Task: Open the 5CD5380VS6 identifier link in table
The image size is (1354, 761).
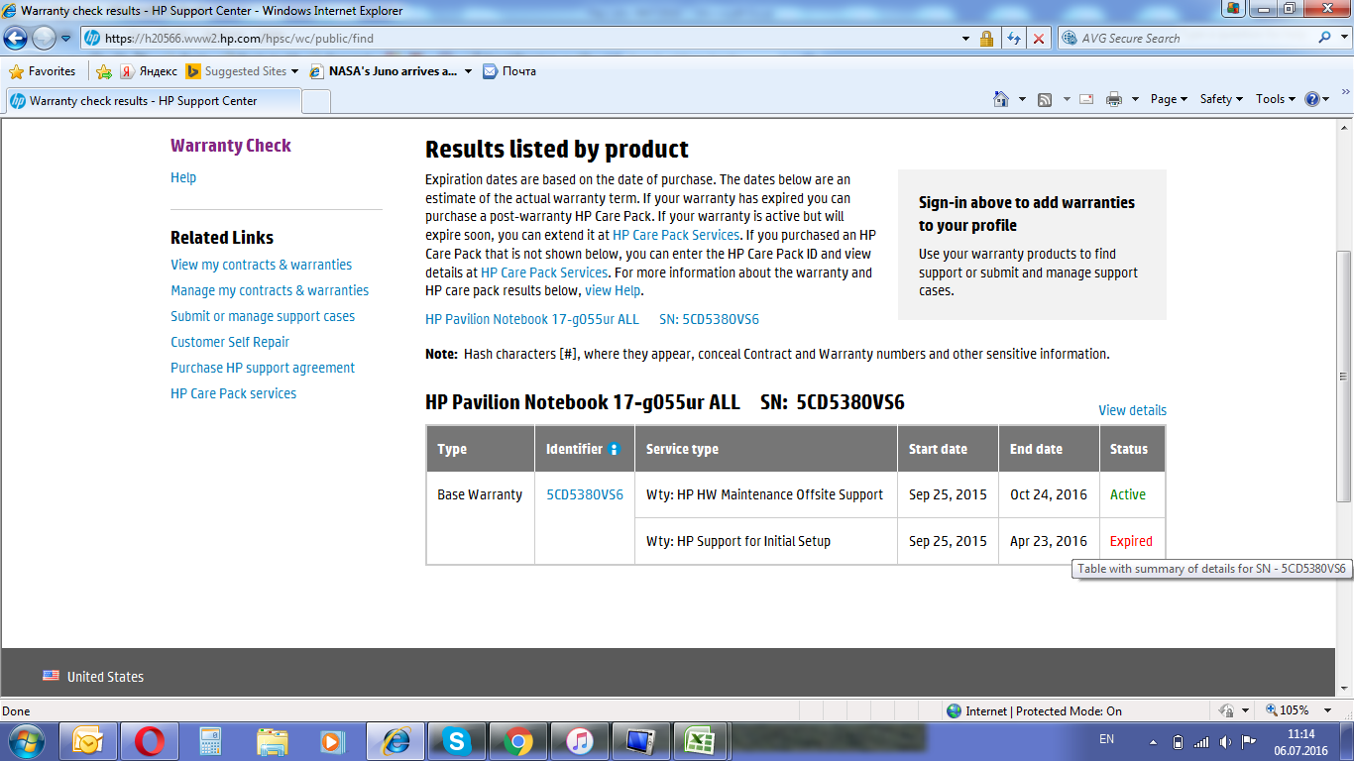Action: click(585, 494)
